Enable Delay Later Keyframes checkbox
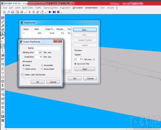The height and width of the screenshot is (130, 161). (x=22, y=75)
